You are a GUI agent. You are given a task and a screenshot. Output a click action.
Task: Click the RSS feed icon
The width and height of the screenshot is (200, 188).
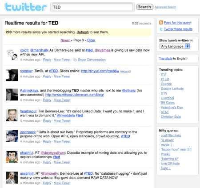click(161, 23)
